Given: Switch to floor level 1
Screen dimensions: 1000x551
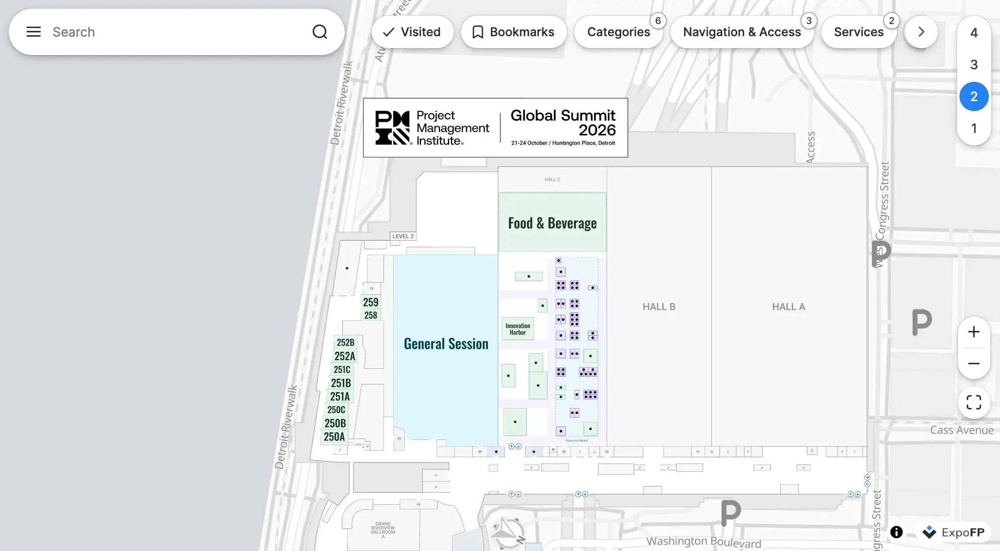Looking at the screenshot, I should coord(974,128).
